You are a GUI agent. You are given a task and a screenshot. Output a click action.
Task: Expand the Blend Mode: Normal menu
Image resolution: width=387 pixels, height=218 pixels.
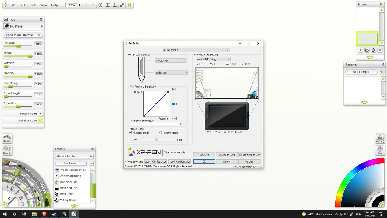pos(23,35)
